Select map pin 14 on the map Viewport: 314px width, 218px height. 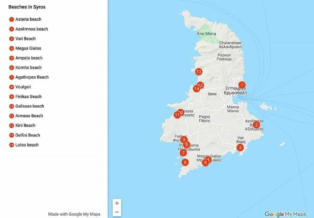point(197,89)
